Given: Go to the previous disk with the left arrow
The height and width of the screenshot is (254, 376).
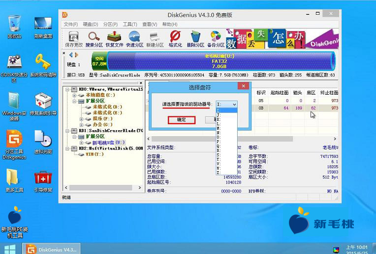Looking at the screenshot, I should tap(71, 55).
